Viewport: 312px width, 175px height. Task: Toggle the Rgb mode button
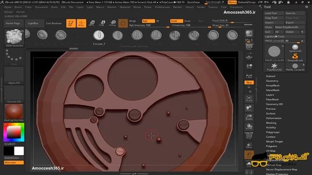click(148, 21)
